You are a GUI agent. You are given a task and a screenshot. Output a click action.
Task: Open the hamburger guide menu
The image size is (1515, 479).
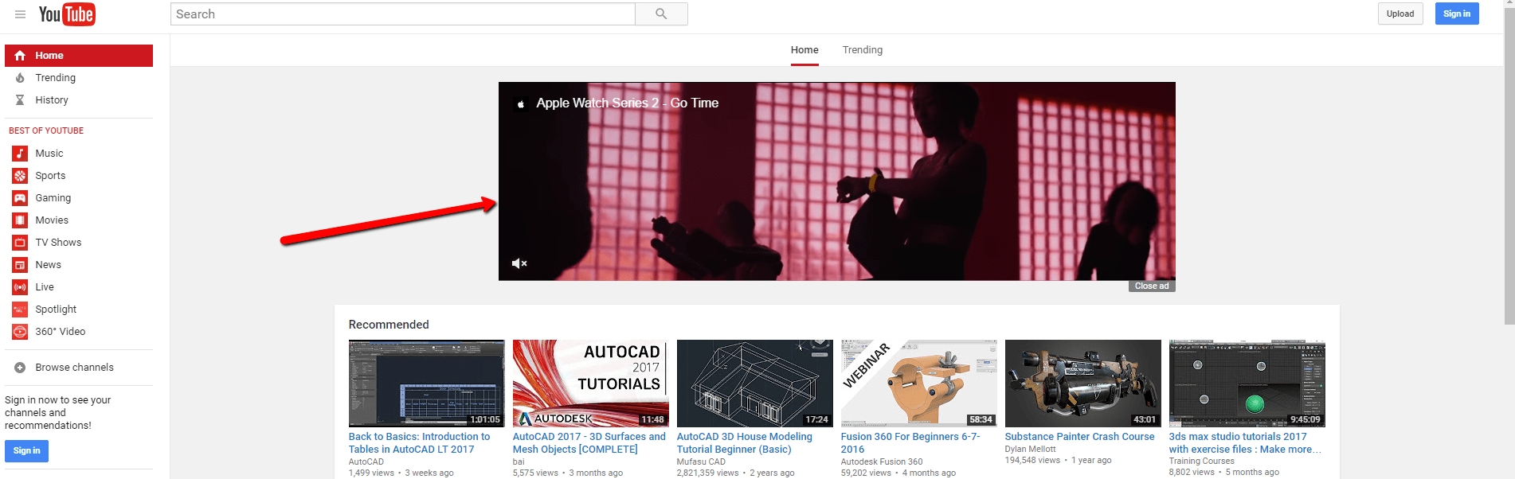tap(20, 14)
